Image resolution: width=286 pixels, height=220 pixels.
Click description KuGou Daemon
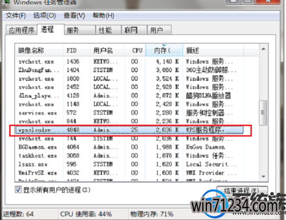(x=206, y=147)
